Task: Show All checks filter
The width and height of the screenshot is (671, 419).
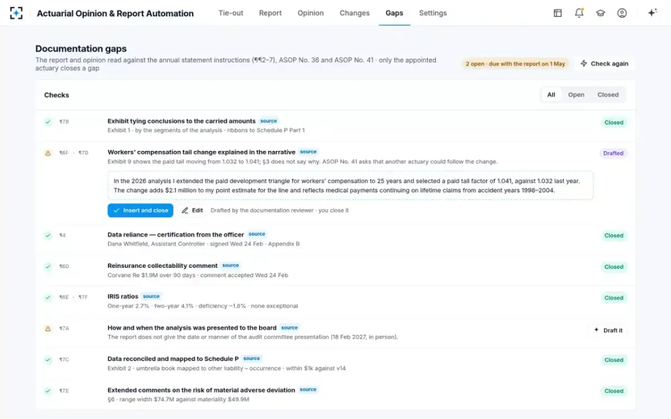Action: [551, 95]
